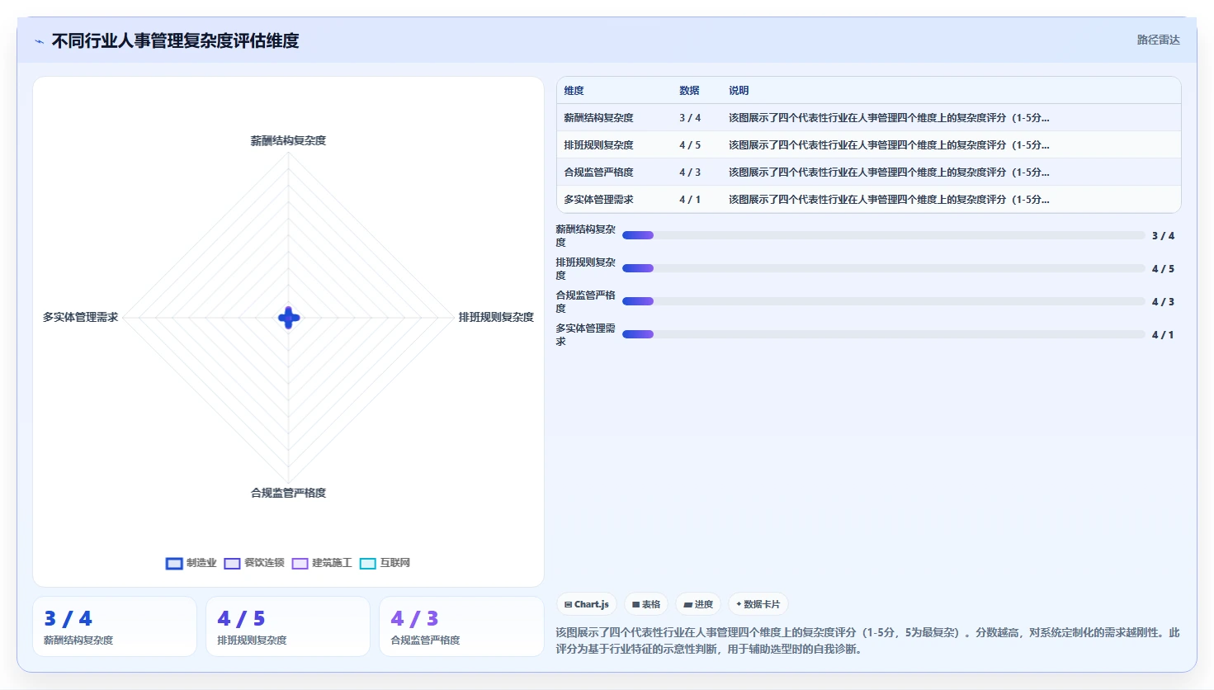Click the blue marker at radar center

coord(289,318)
